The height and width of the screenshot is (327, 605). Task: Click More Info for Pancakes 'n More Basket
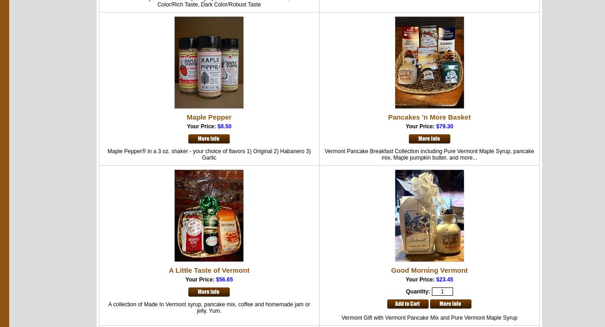tap(429, 139)
